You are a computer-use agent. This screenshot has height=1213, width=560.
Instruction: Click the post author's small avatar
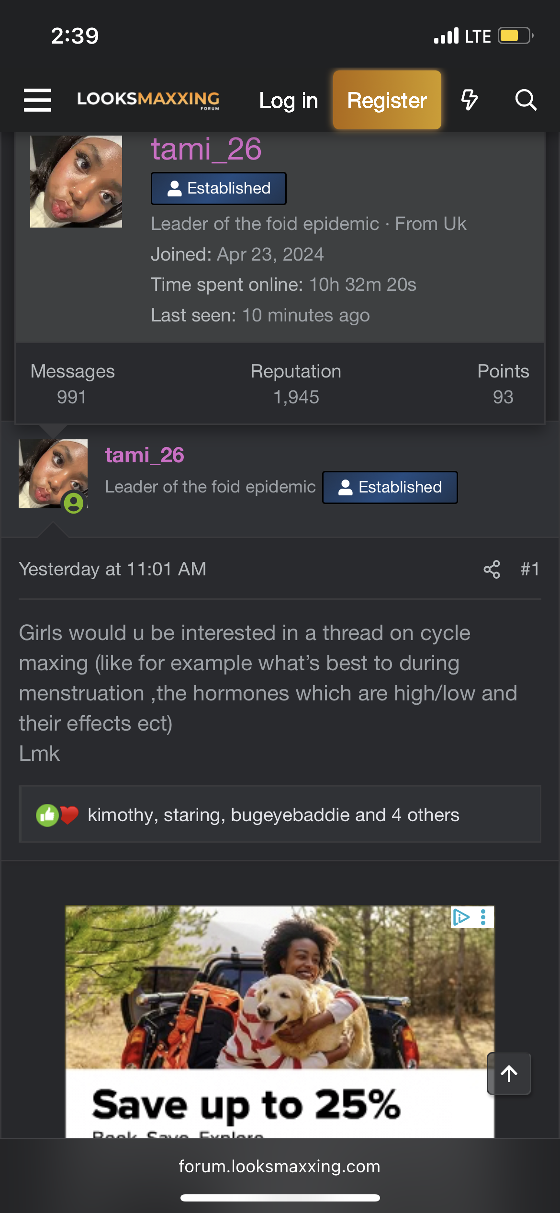pos(53,474)
